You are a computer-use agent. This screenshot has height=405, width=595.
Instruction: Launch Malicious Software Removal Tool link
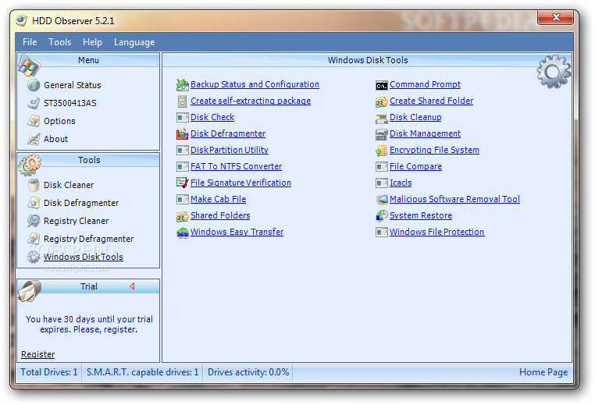pyautogui.click(x=454, y=199)
